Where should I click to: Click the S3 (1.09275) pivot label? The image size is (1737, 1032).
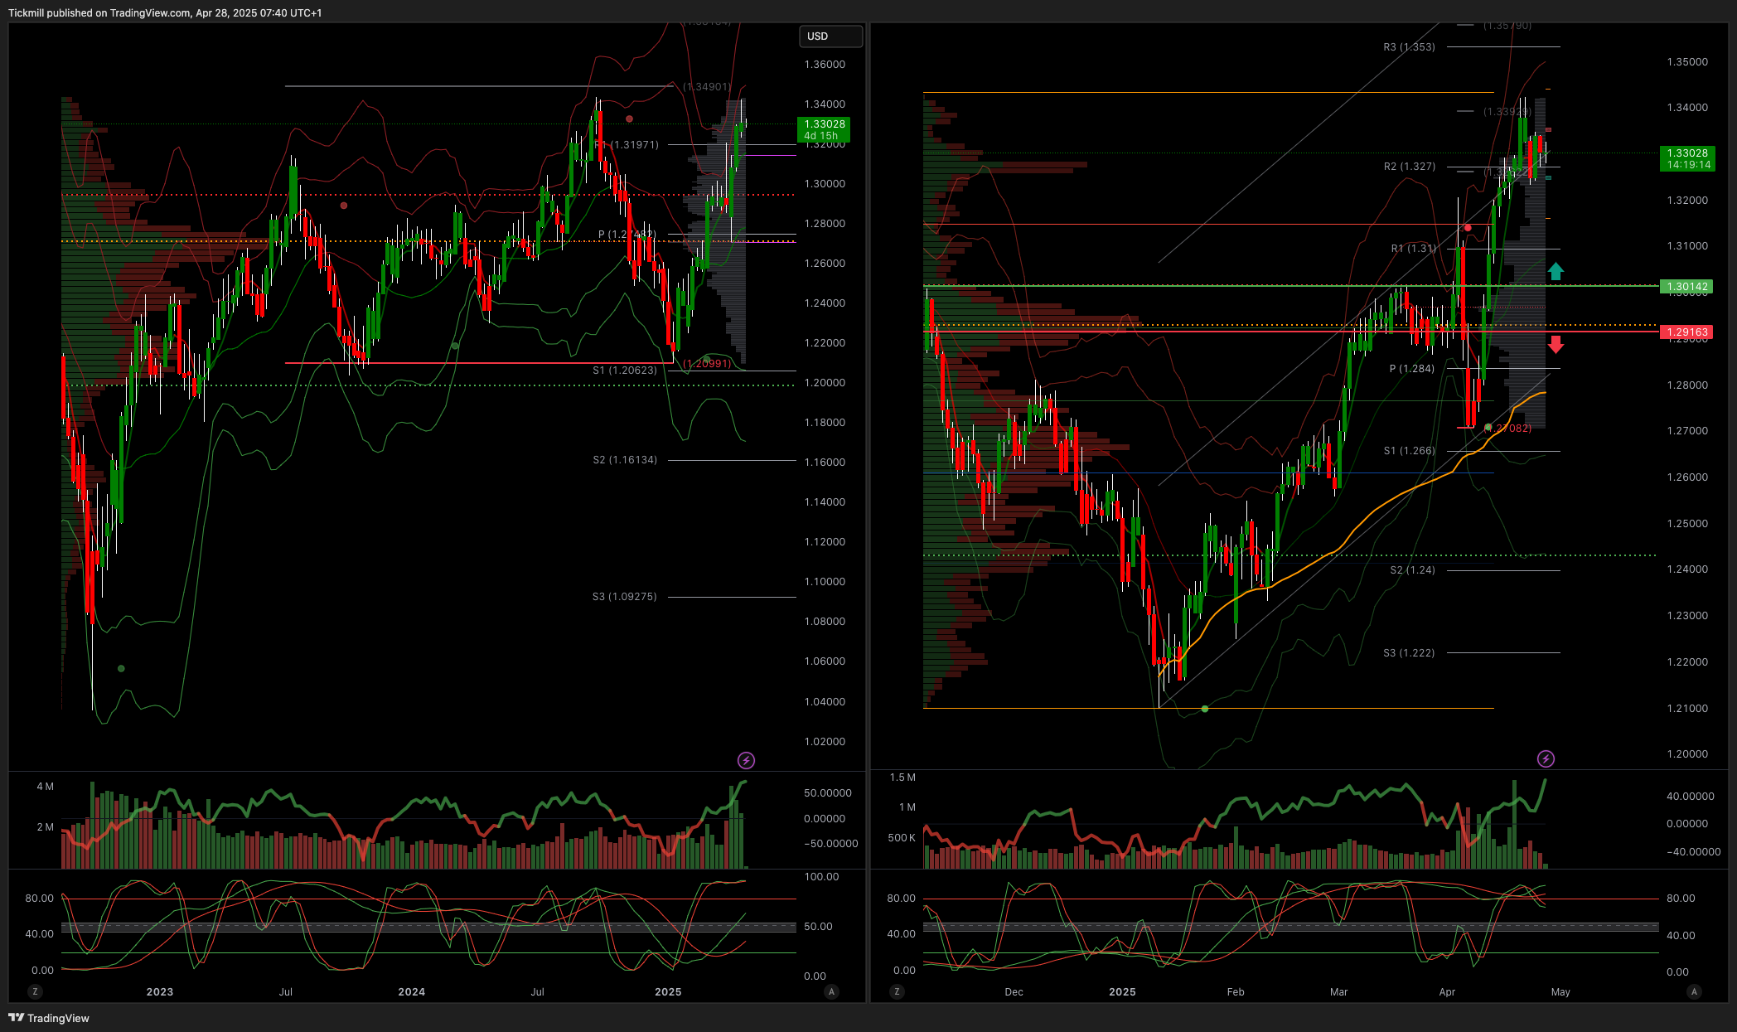[x=625, y=597]
